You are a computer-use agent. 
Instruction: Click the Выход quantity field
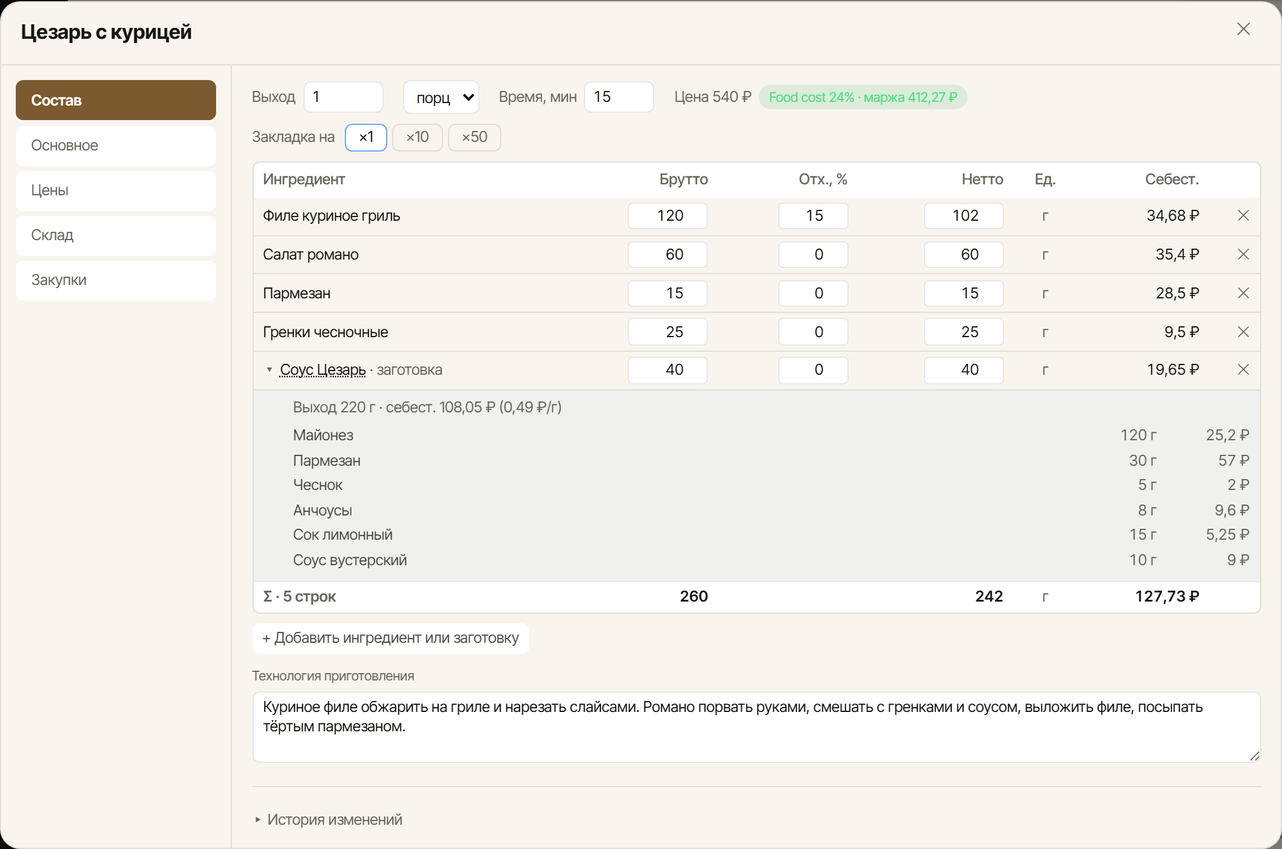pos(344,97)
